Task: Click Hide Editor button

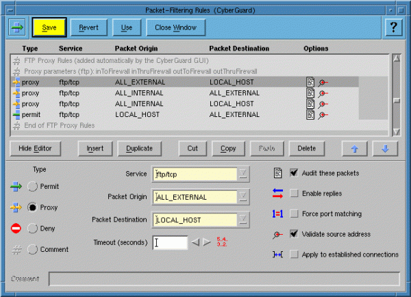Action: (x=35, y=148)
